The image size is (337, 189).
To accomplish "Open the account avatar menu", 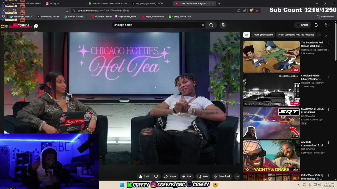I will 326,25.
